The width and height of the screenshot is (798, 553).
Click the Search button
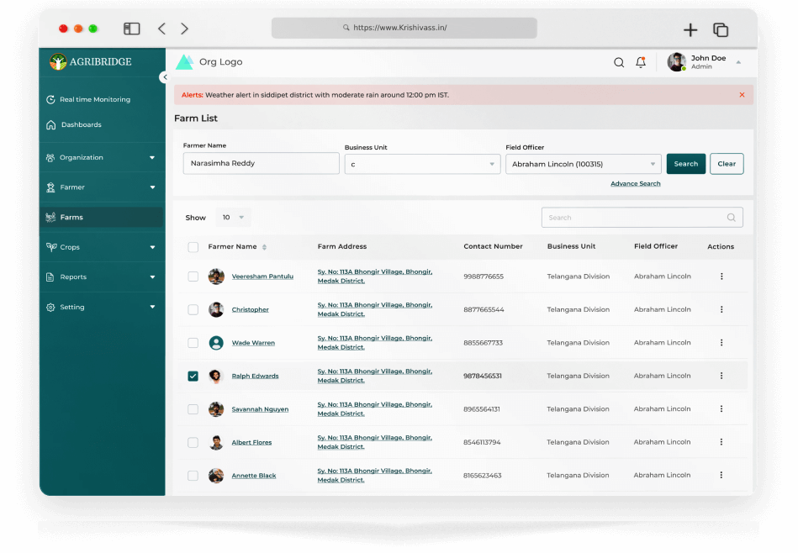click(x=685, y=163)
